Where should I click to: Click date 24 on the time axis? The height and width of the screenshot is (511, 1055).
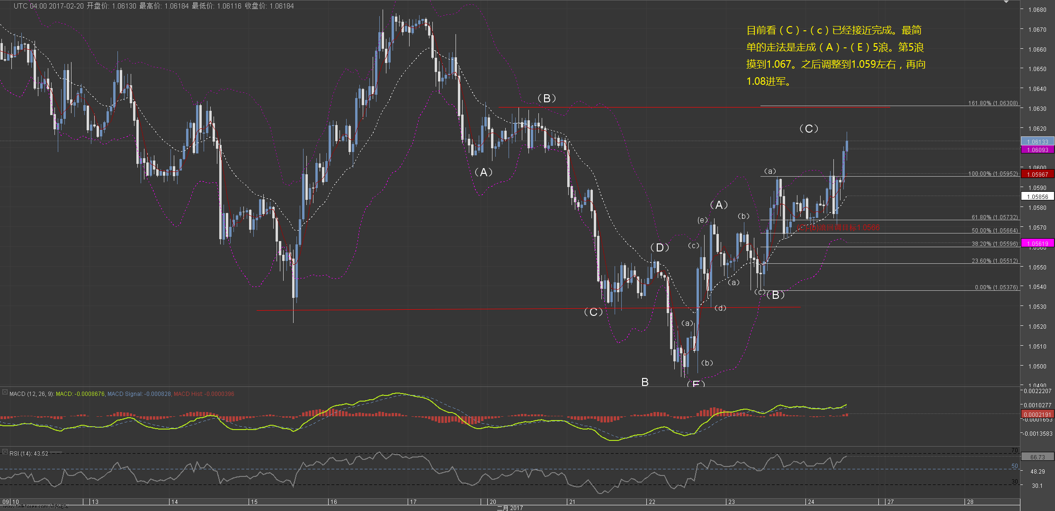[x=811, y=502]
